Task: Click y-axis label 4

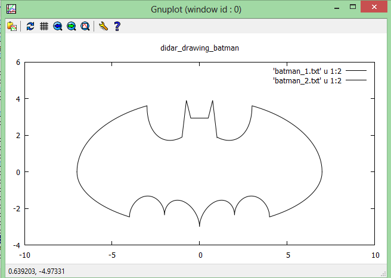Action: point(18,99)
